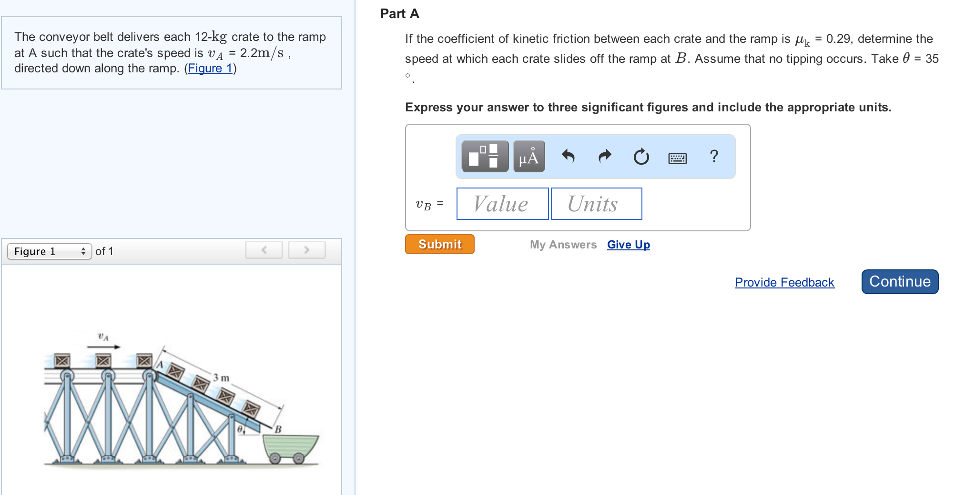Image resolution: width=955 pixels, height=495 pixels.
Task: Open the Figure 1 link in problem text
Action: click(210, 69)
